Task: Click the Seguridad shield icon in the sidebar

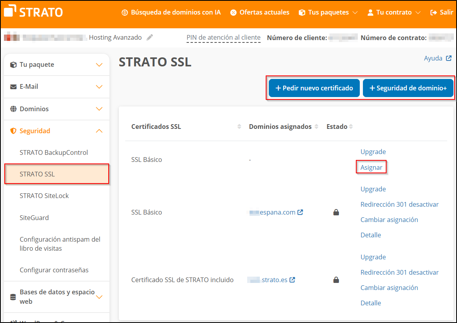Action: click(12, 130)
